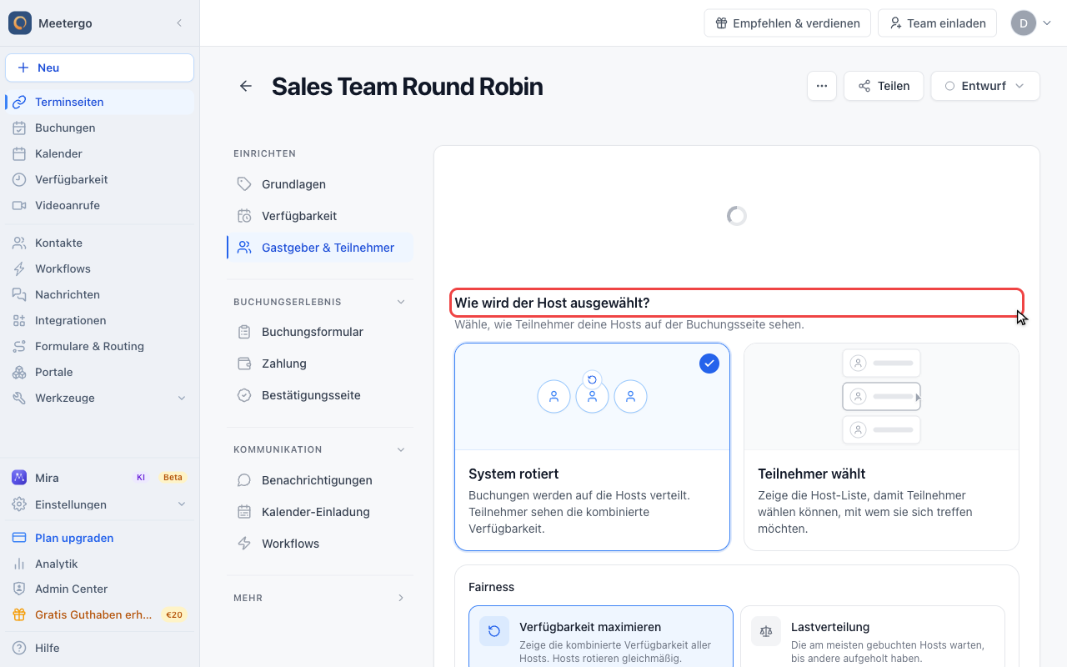
Task: Click the Plan upgraden link
Action: 74,538
